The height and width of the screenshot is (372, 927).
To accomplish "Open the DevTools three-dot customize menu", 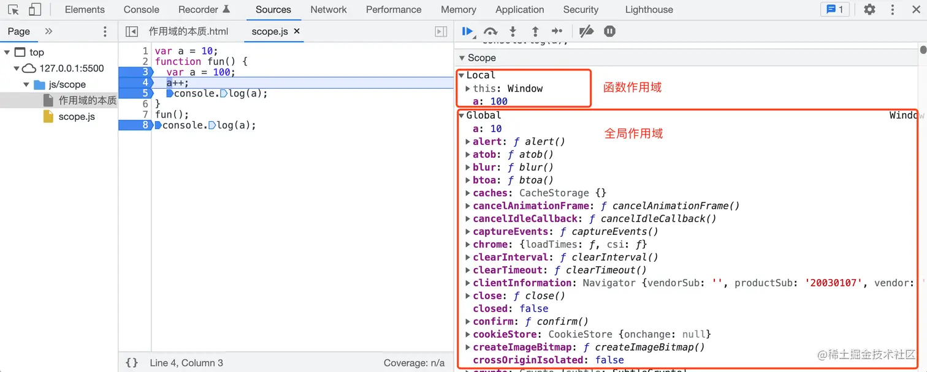I will click(894, 10).
